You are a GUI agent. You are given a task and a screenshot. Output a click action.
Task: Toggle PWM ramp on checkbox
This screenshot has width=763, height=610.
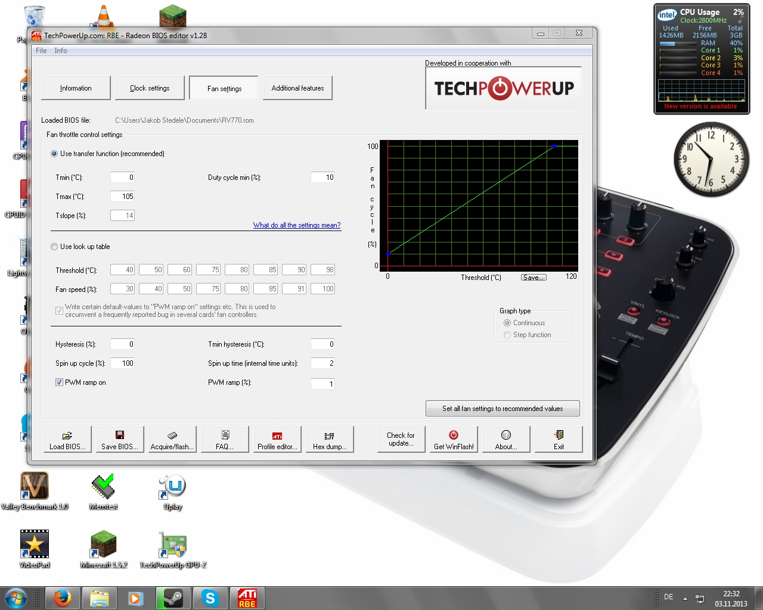click(59, 382)
